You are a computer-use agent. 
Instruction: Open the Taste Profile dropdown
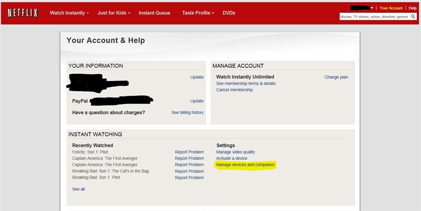pos(198,13)
